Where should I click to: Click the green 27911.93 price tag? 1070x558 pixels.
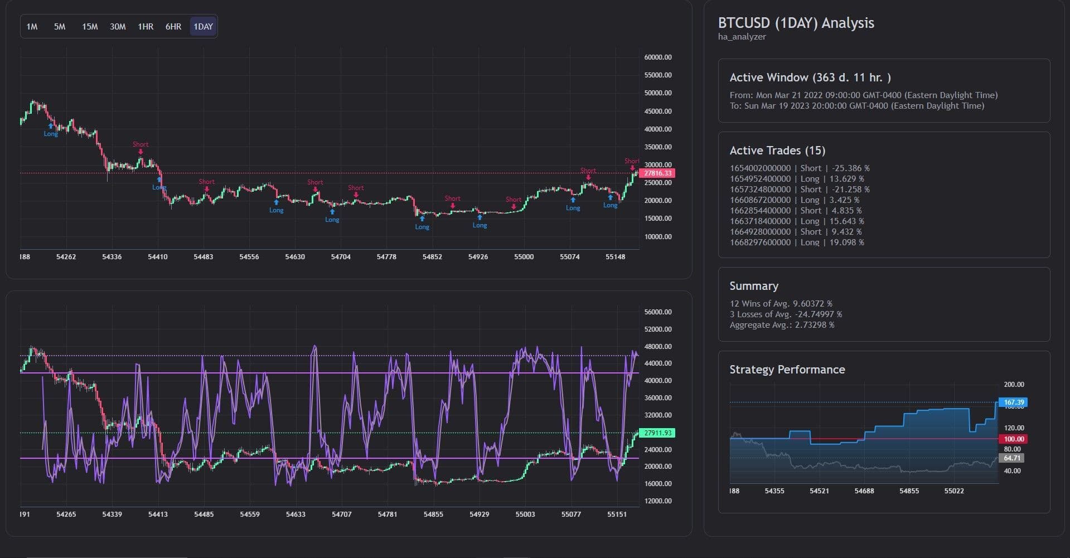tap(657, 433)
